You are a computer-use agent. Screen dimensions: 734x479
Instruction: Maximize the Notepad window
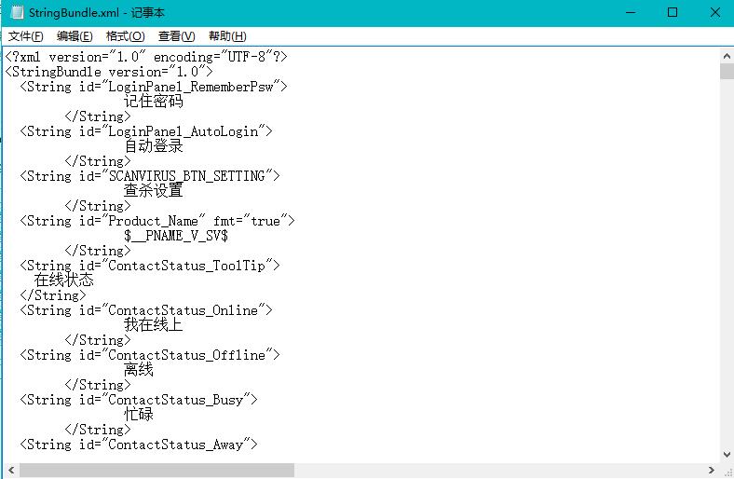(x=673, y=13)
